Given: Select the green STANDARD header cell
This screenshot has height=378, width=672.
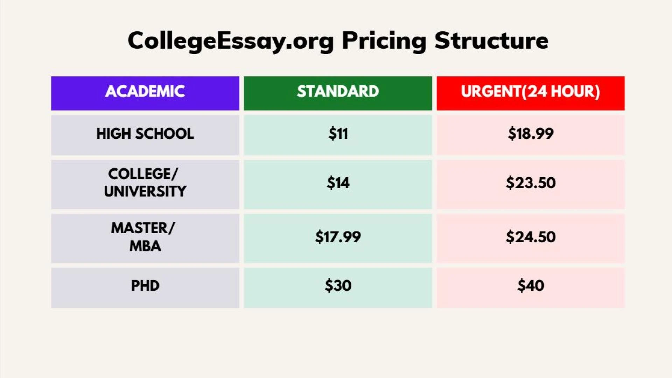Looking at the screenshot, I should coord(338,93).
